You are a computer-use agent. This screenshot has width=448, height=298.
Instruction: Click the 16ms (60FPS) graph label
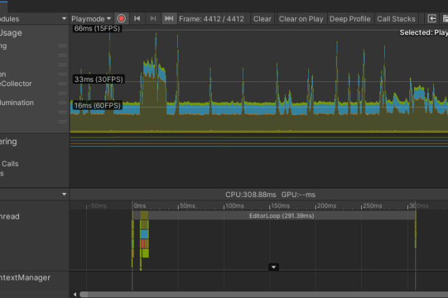coord(98,106)
